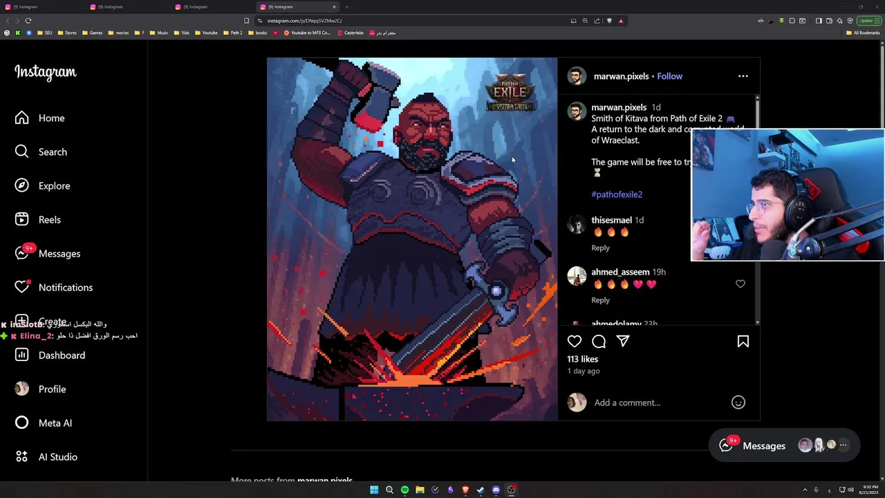Reload the page
Screen dimensions: 885x498
point(28,21)
